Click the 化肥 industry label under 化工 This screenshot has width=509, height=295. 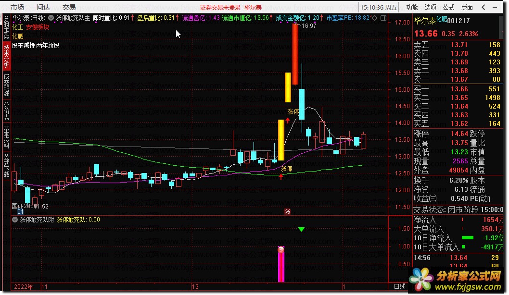click(17, 37)
